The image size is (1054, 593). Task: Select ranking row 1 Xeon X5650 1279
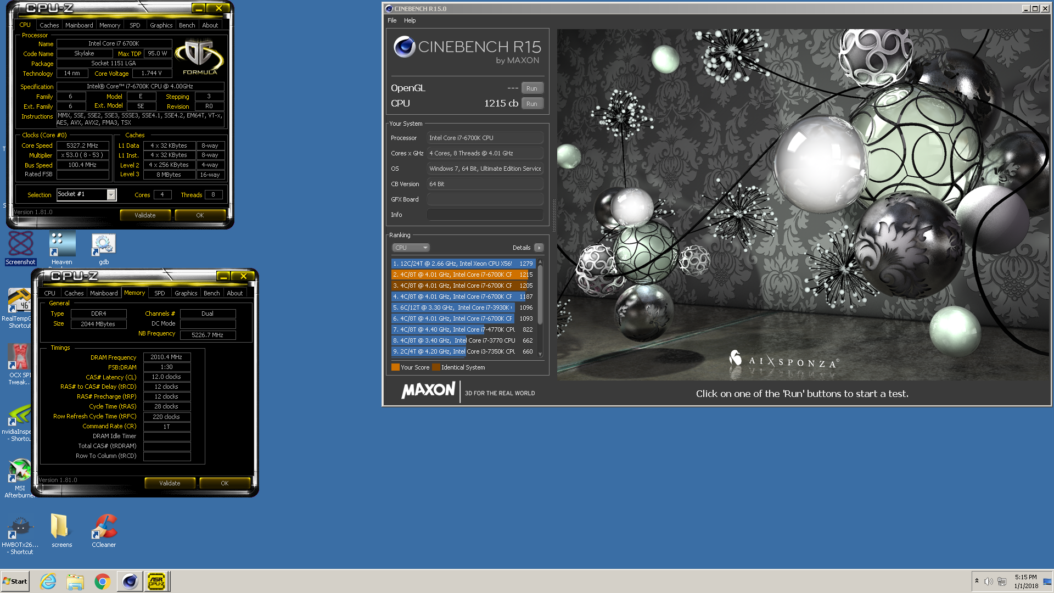pyautogui.click(x=463, y=264)
